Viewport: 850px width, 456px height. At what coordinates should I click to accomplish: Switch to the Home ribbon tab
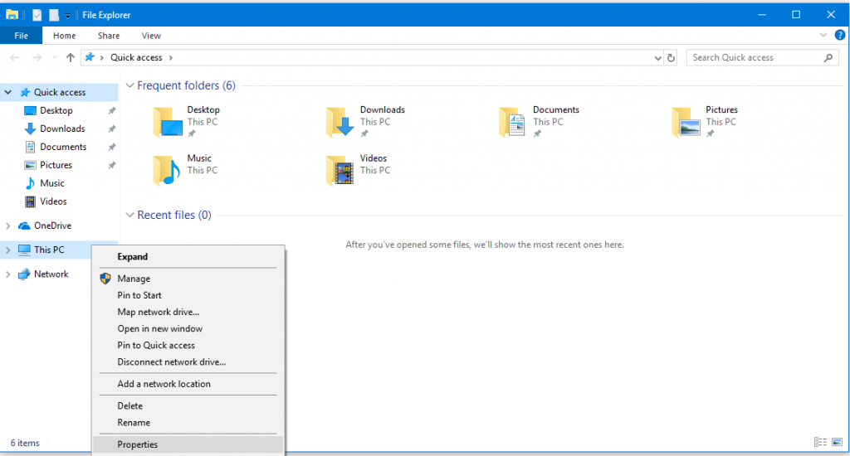click(x=64, y=36)
